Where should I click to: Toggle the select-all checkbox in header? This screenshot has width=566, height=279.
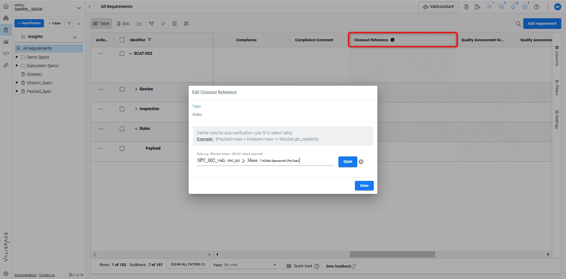coord(122,40)
